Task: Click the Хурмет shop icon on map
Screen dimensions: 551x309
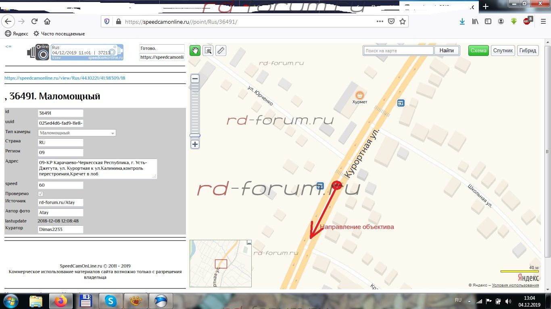Action: [x=359, y=95]
